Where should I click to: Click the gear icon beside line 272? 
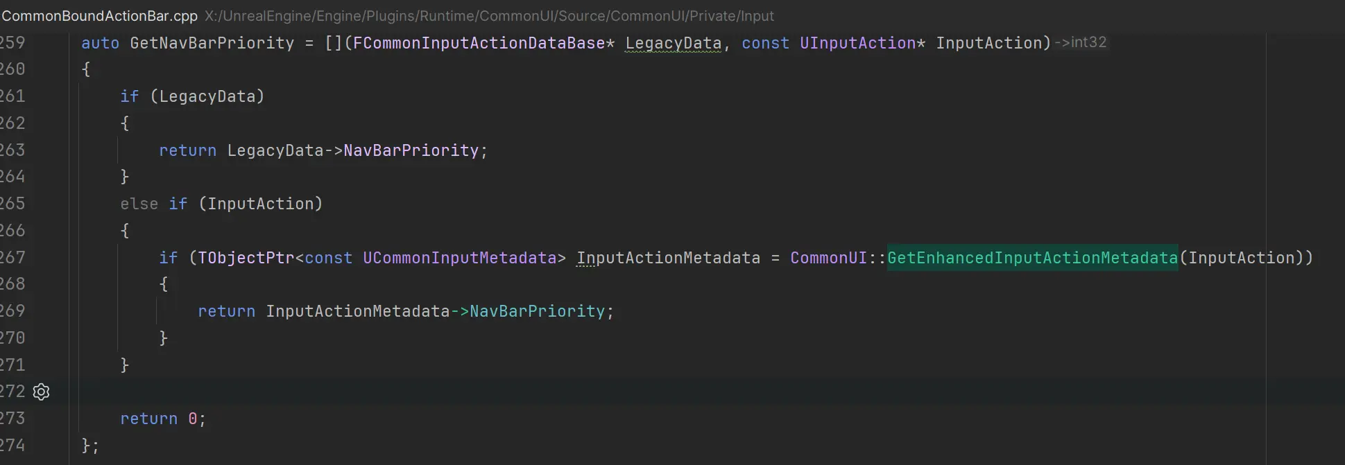click(x=41, y=392)
